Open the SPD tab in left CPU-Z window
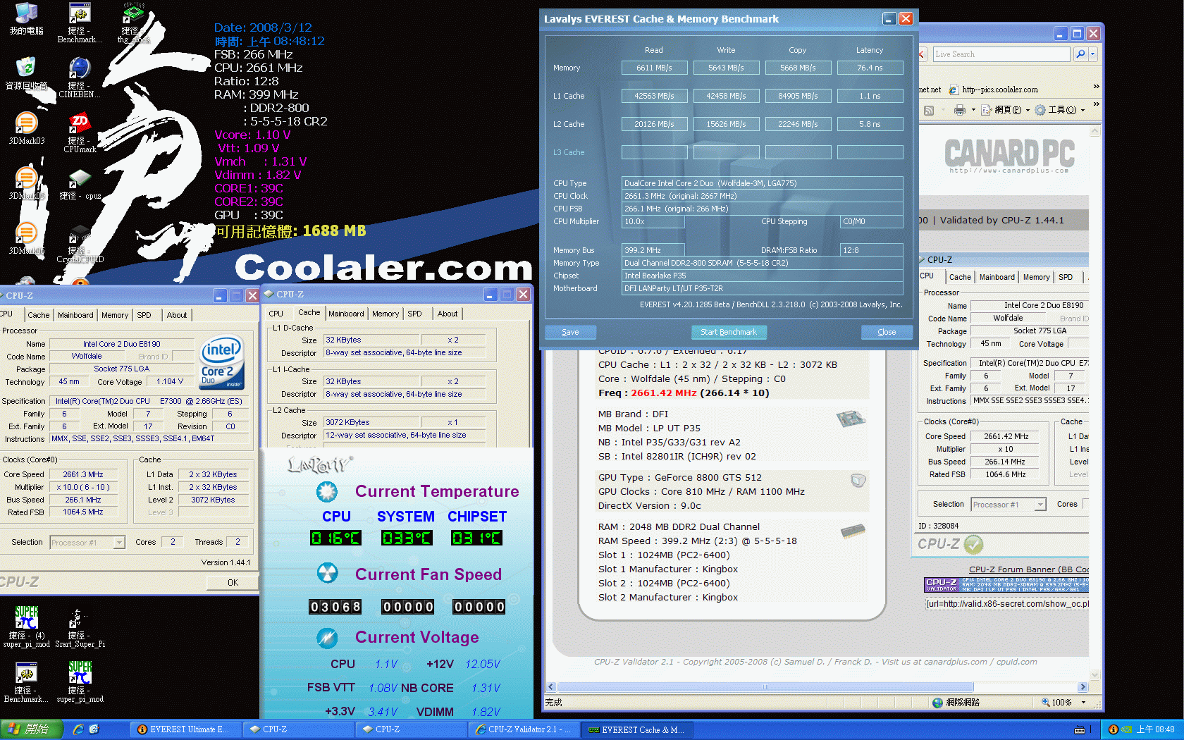 [x=144, y=315]
